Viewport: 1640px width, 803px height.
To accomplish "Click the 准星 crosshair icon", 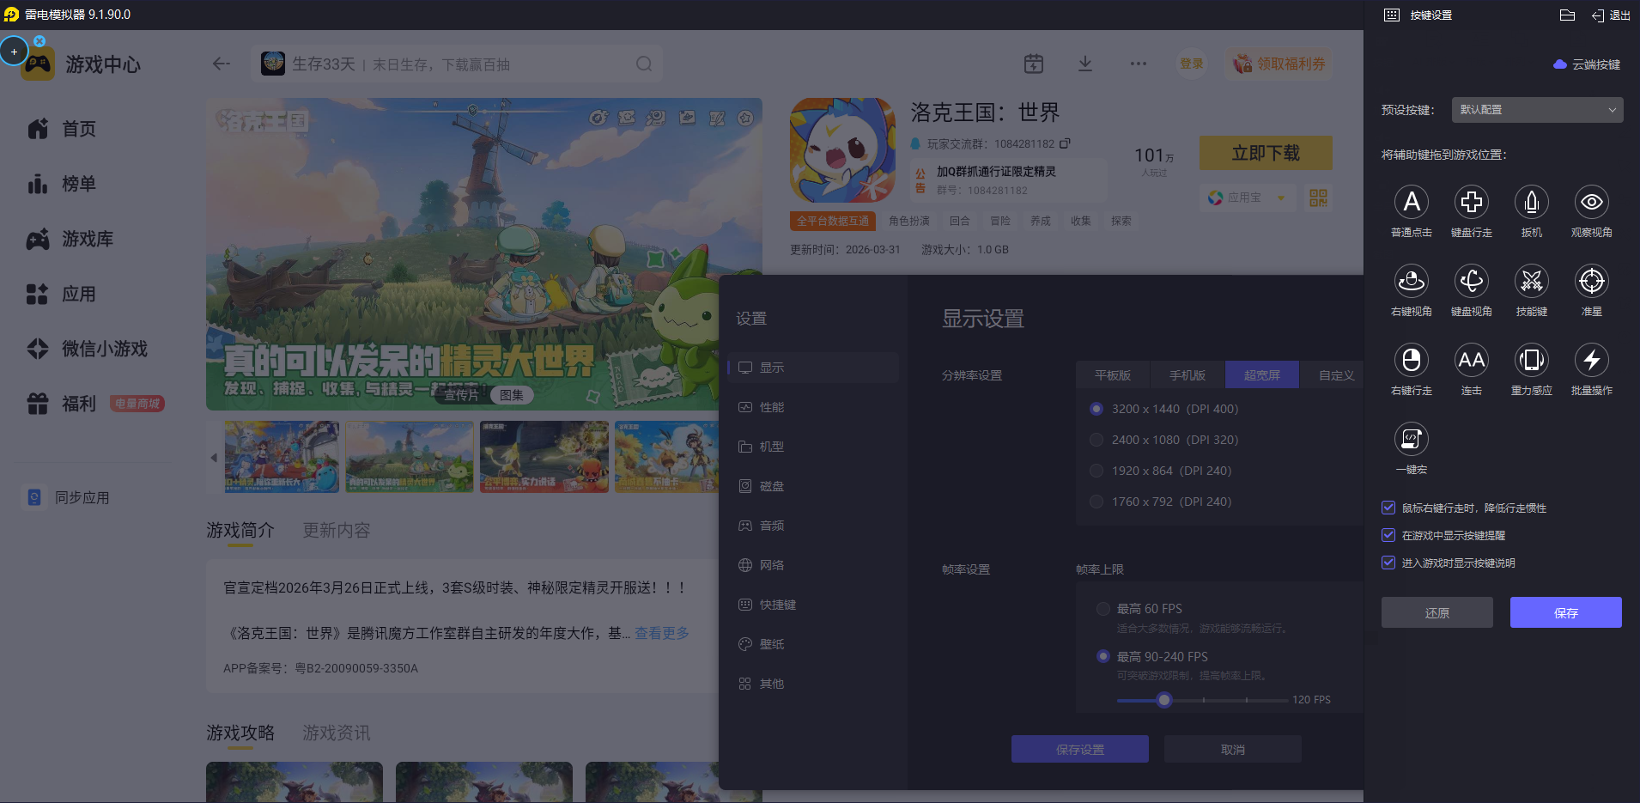I will pyautogui.click(x=1591, y=281).
